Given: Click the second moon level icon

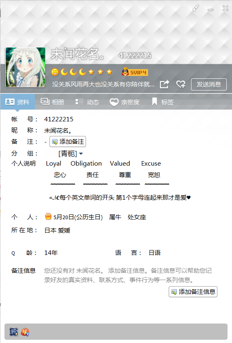Looking at the screenshot, I should tap(73, 72).
